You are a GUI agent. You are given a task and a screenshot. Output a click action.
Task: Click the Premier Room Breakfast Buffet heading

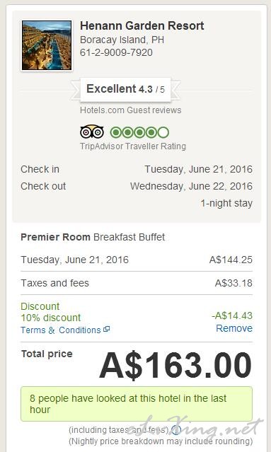click(93, 237)
